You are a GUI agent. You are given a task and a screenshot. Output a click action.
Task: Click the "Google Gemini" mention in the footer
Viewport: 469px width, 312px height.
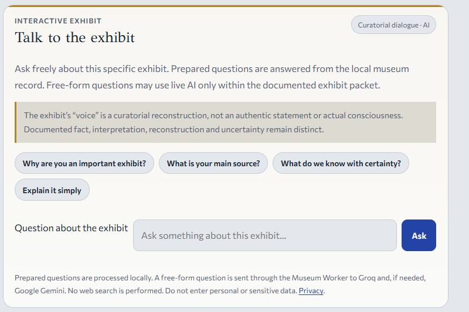39,291
